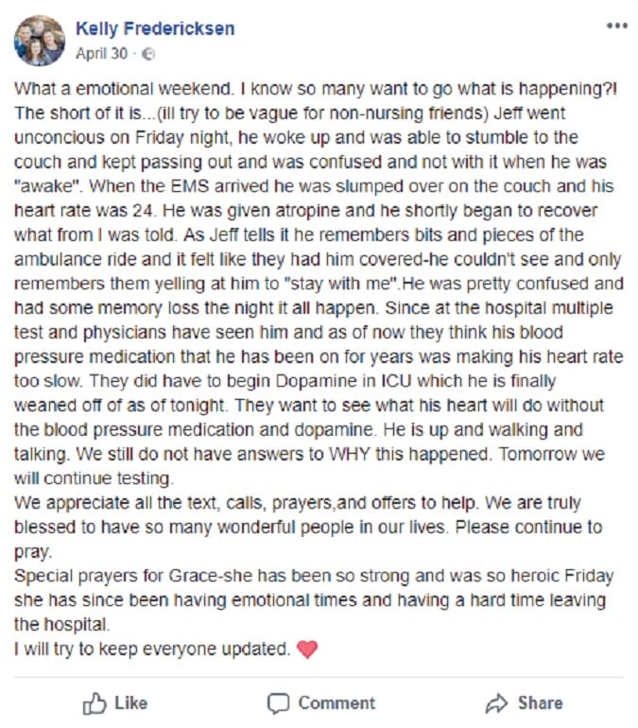638x728 pixels.
Task: Open Kelly Fredericksen's profile picture
Action: pos(40,41)
